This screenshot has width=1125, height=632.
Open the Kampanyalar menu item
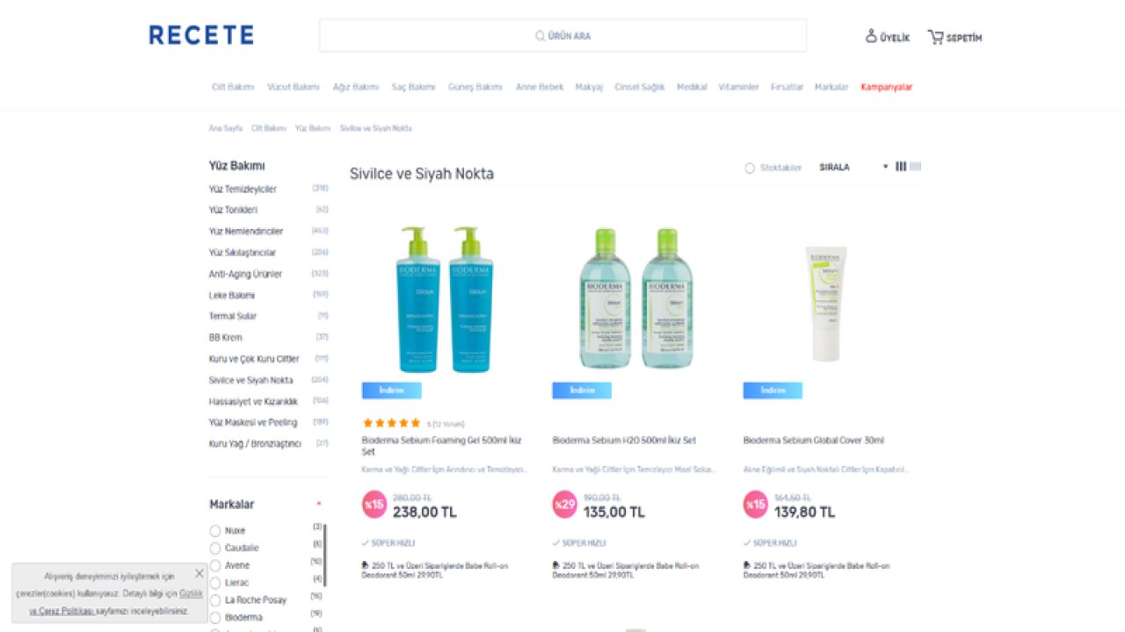887,87
